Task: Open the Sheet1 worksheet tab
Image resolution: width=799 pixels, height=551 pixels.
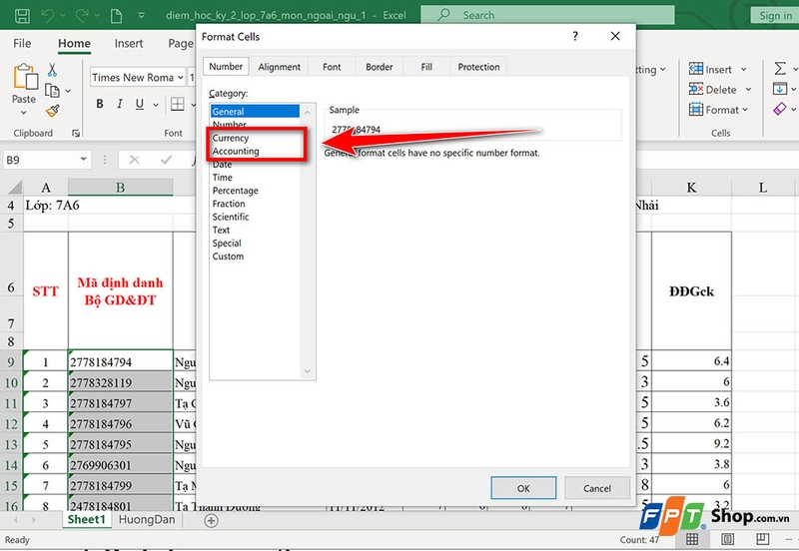Action: 86,519
